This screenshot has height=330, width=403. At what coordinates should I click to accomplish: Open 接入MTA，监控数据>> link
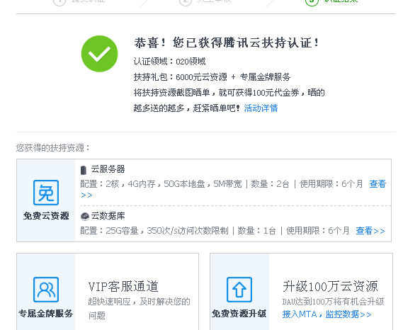(327, 314)
